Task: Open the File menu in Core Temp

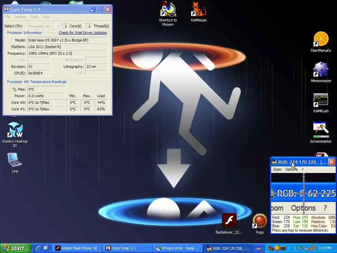Action: 8,17
